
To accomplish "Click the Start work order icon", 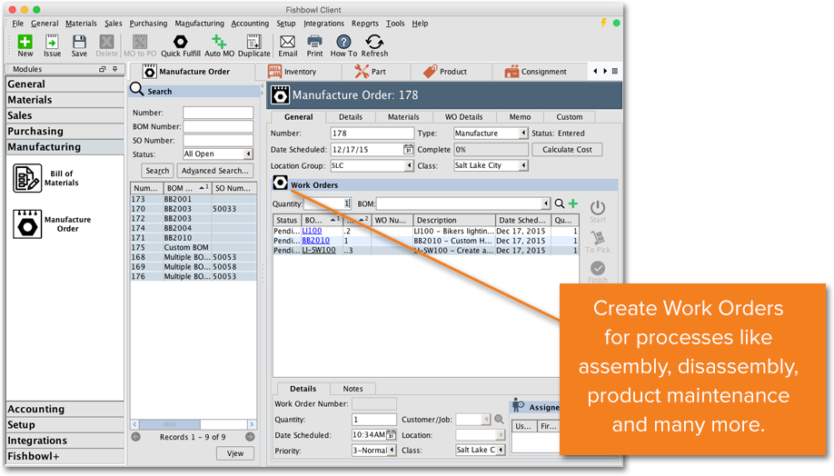I will point(597,208).
